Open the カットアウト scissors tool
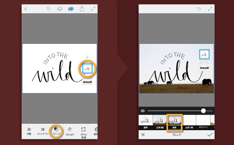Image resolution: width=234 pixels, height=145 pixels. pyautogui.click(x=43, y=131)
